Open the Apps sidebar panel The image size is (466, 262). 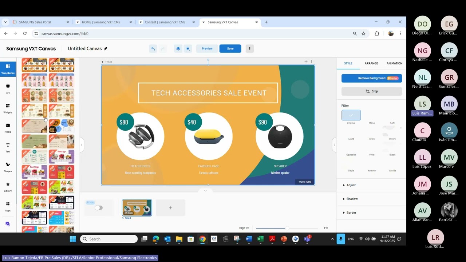coord(8,206)
